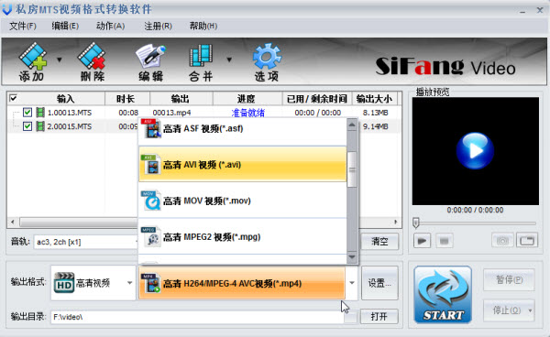Screen dimensions: 550x337
Task: Click the small play button below preview
Action: click(x=422, y=241)
